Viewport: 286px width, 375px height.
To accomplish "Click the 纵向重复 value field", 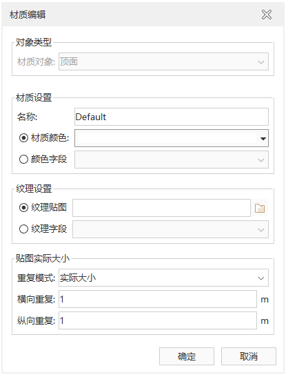I will pyautogui.click(x=158, y=320).
